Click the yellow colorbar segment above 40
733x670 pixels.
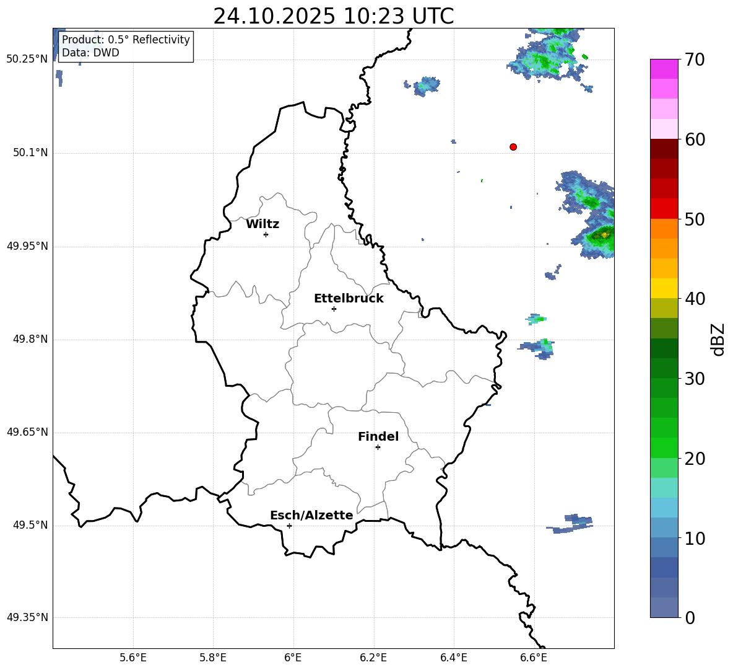(x=664, y=288)
